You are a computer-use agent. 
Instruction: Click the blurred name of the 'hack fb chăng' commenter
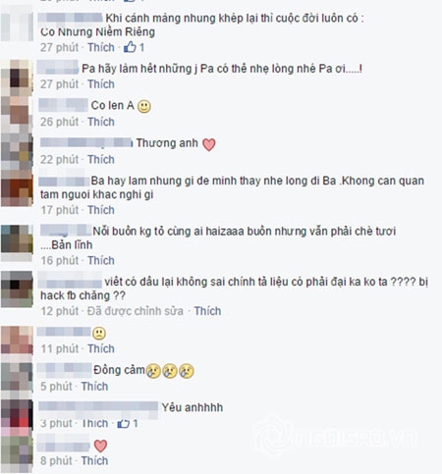[x=70, y=281]
